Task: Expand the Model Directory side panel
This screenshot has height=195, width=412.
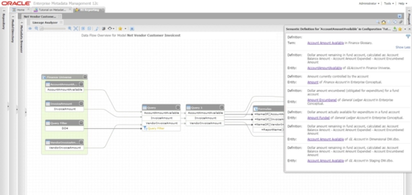Action: pyautogui.click(x=12, y=16)
